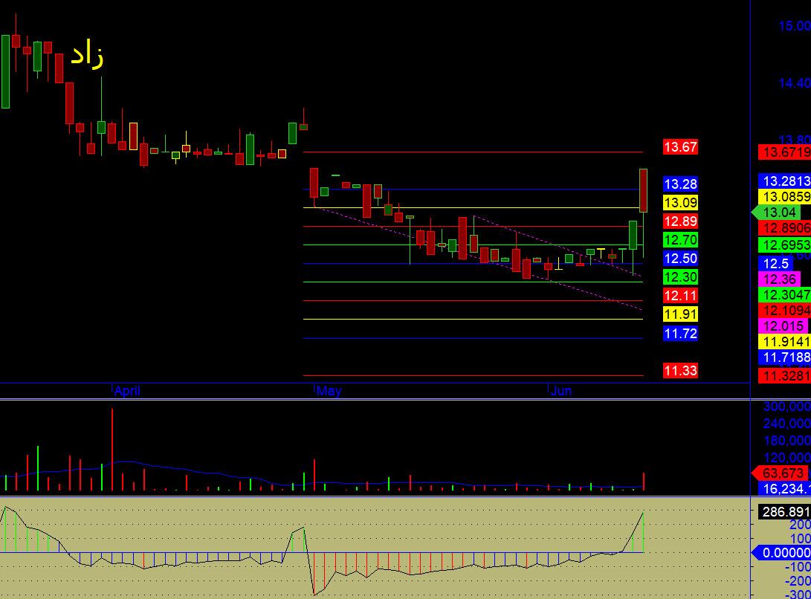This screenshot has width=811, height=599.
Task: Select the 12.3047 price-axis marker
Action: [784, 295]
